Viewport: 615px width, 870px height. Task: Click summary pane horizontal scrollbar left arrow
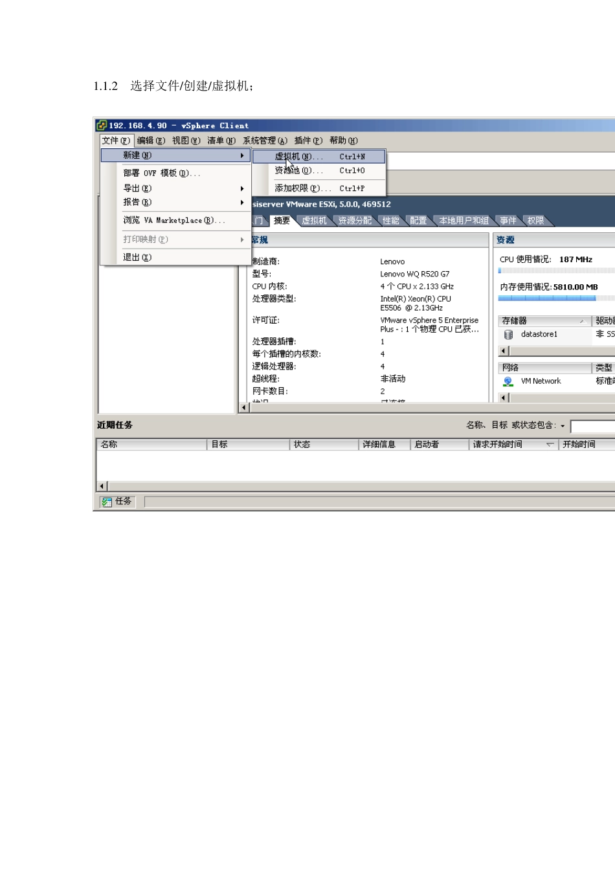click(x=244, y=408)
